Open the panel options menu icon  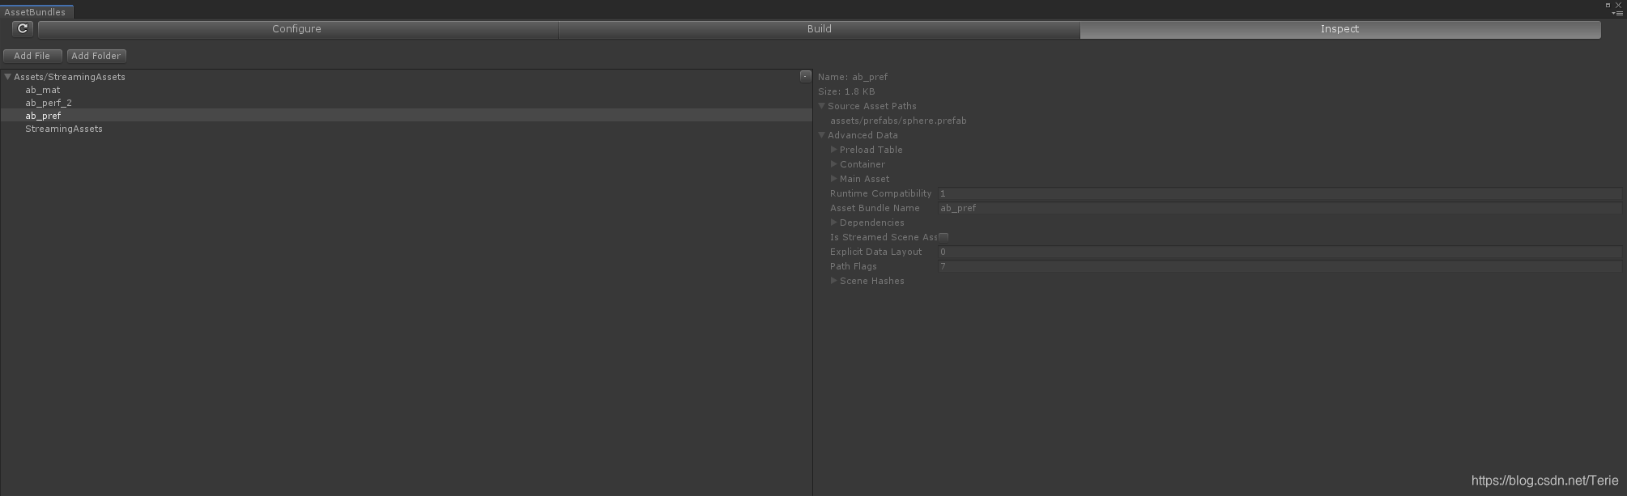(1617, 13)
